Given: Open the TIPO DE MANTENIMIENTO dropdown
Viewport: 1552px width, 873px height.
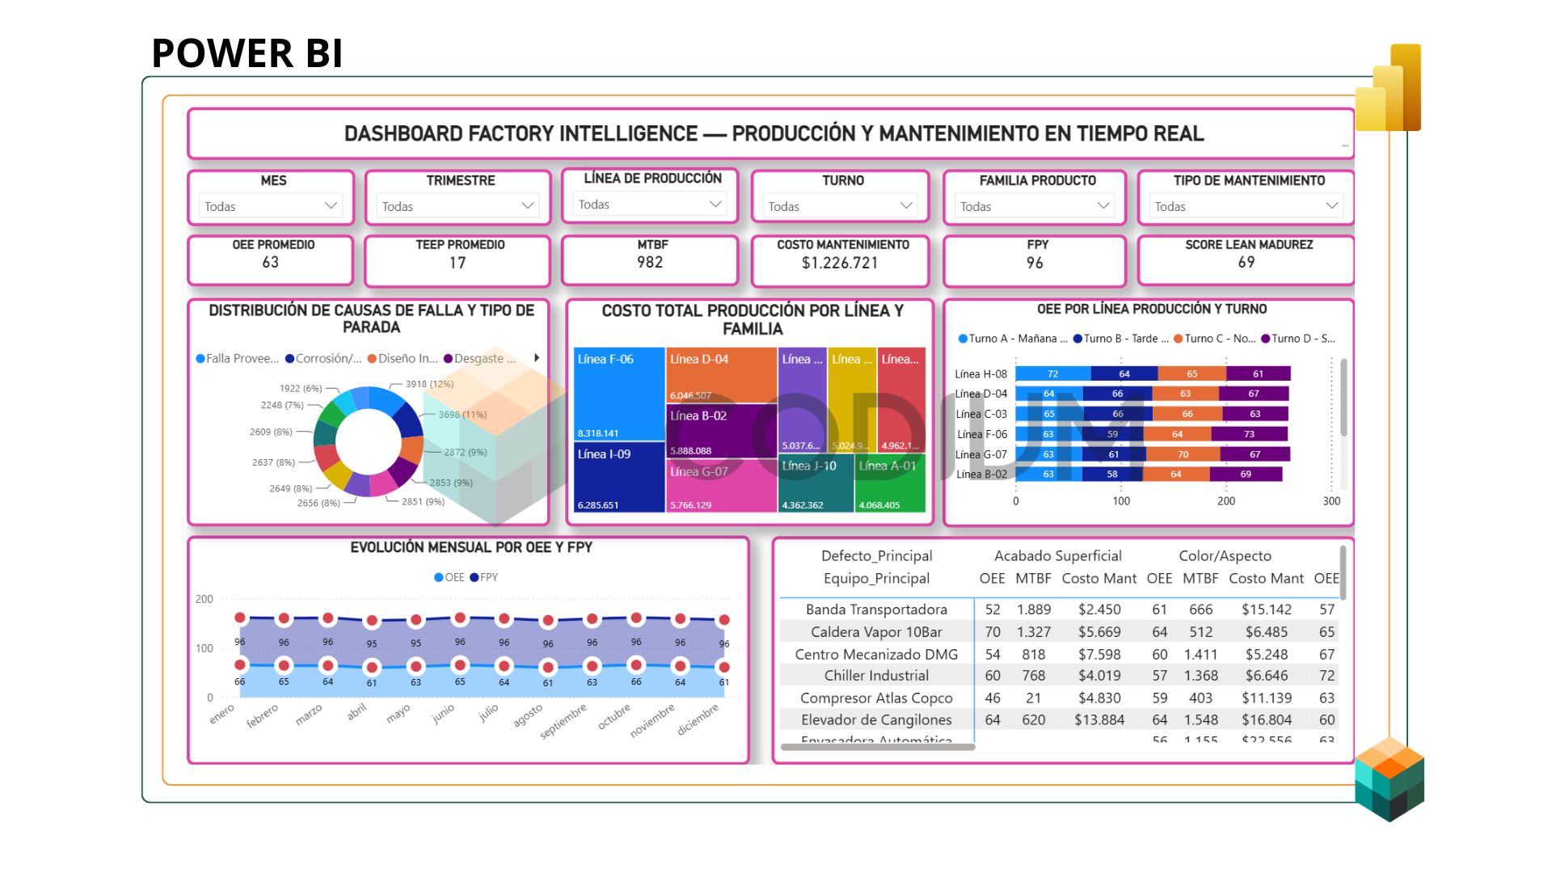Looking at the screenshot, I should [1246, 206].
